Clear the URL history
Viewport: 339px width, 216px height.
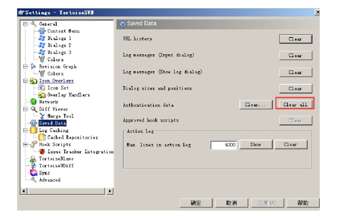296,39
